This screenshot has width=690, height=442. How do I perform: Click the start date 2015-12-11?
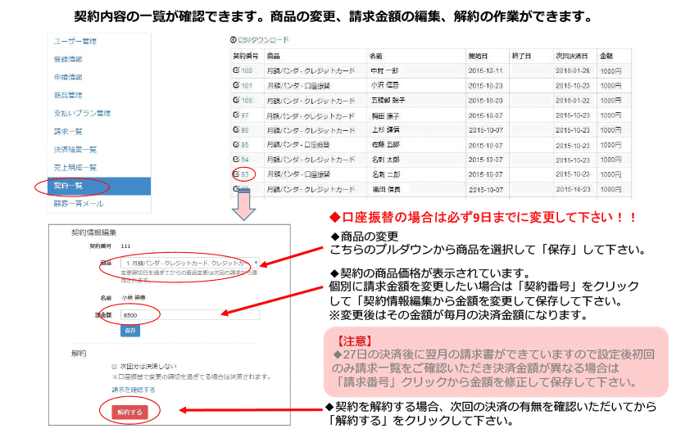pos(485,70)
